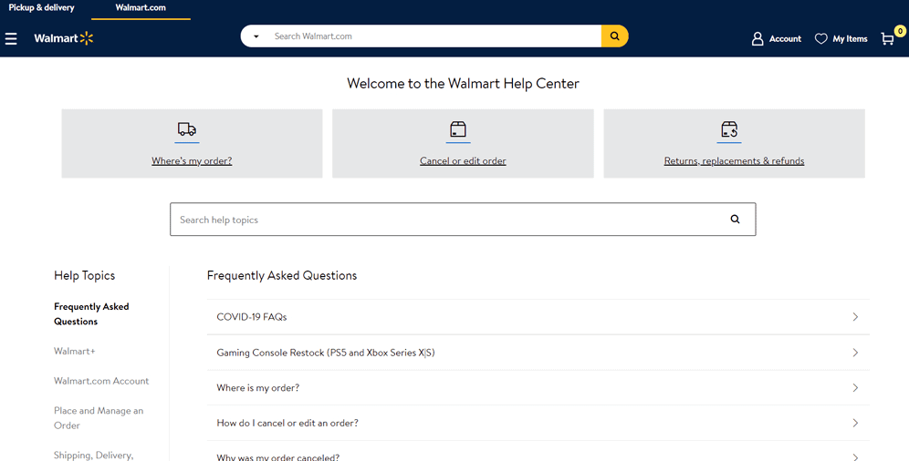Click the package box icon above Cancel or edit order
The image size is (909, 461).
pyautogui.click(x=458, y=129)
